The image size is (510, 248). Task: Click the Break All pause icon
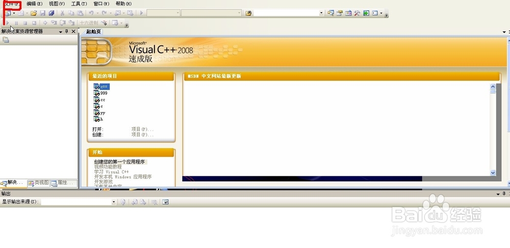click(x=16, y=23)
